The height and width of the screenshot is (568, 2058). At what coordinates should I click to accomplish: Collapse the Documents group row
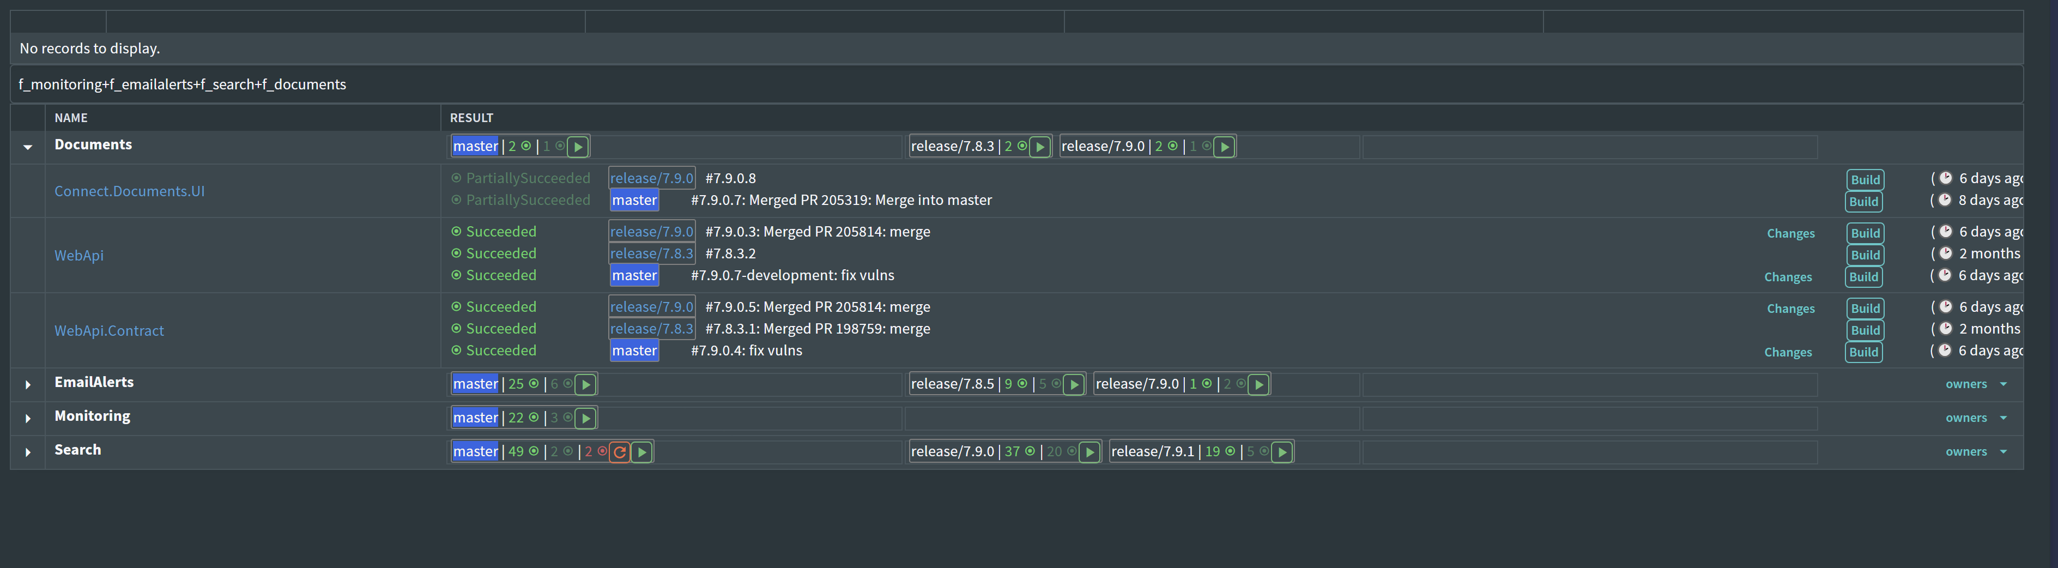click(x=28, y=147)
